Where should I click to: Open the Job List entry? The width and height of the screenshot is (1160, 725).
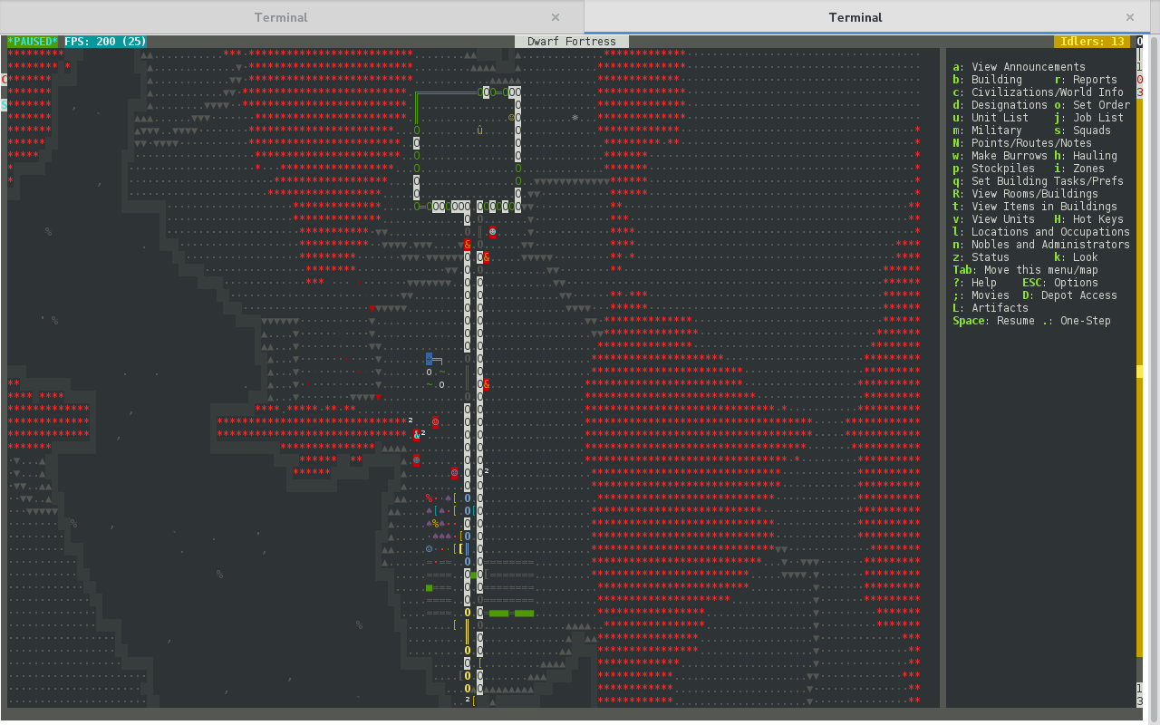[x=1088, y=118]
